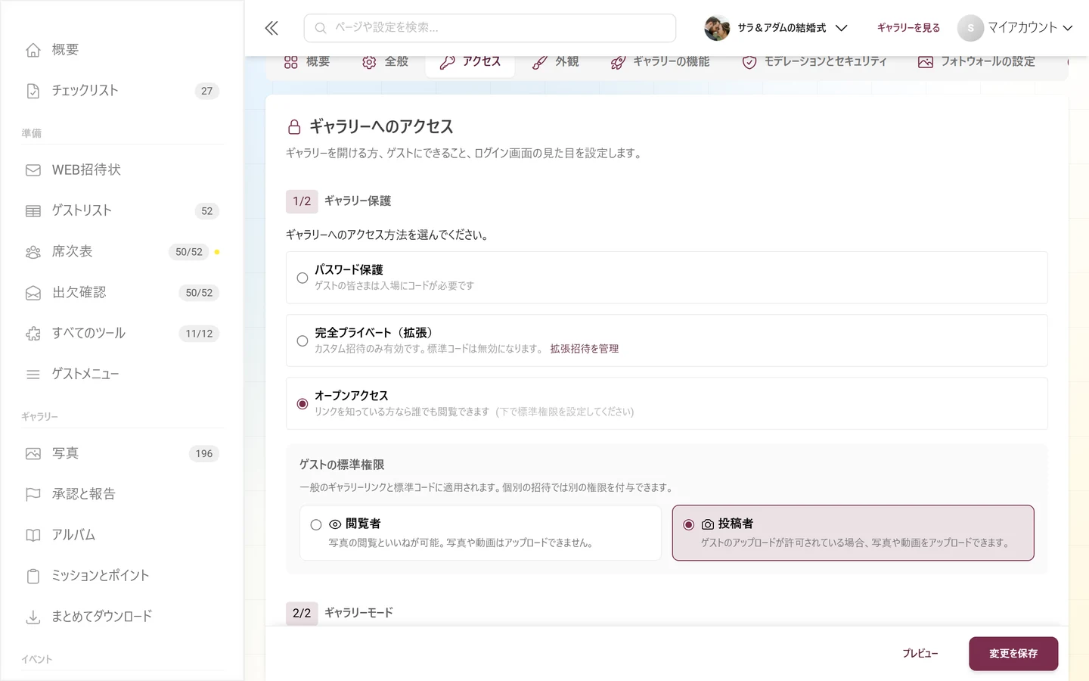This screenshot has width=1089, height=681.
Task: Click the clipboard icon for ミッションとポイント
Action: [33, 577]
